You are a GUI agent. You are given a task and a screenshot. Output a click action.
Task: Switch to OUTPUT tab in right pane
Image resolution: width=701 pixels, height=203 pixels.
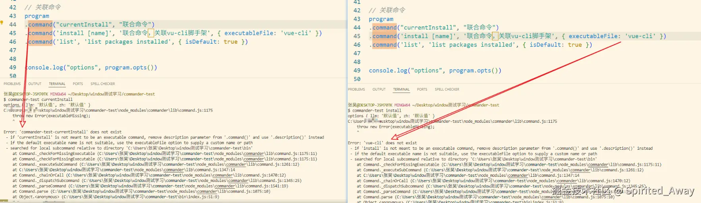click(x=379, y=89)
